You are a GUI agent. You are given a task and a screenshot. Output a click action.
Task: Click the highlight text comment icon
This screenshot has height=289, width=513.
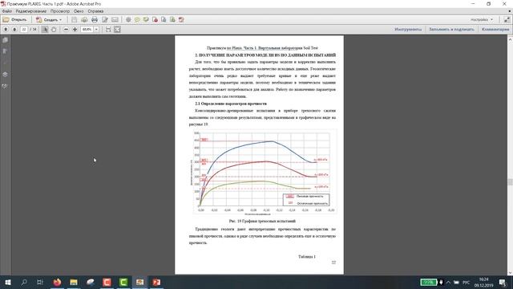tap(146, 19)
